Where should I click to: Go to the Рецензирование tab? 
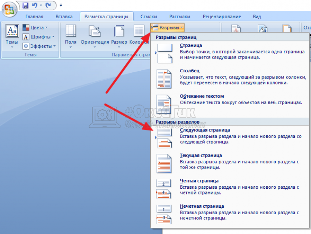(x=222, y=17)
